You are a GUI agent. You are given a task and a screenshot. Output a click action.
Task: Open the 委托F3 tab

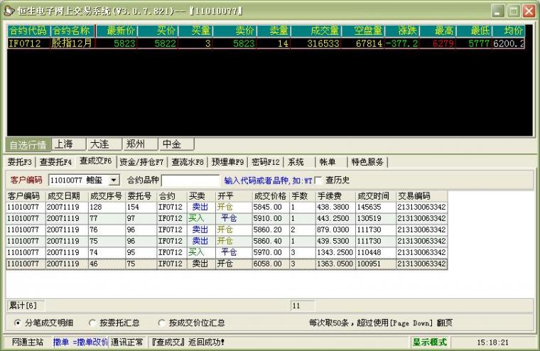point(20,162)
